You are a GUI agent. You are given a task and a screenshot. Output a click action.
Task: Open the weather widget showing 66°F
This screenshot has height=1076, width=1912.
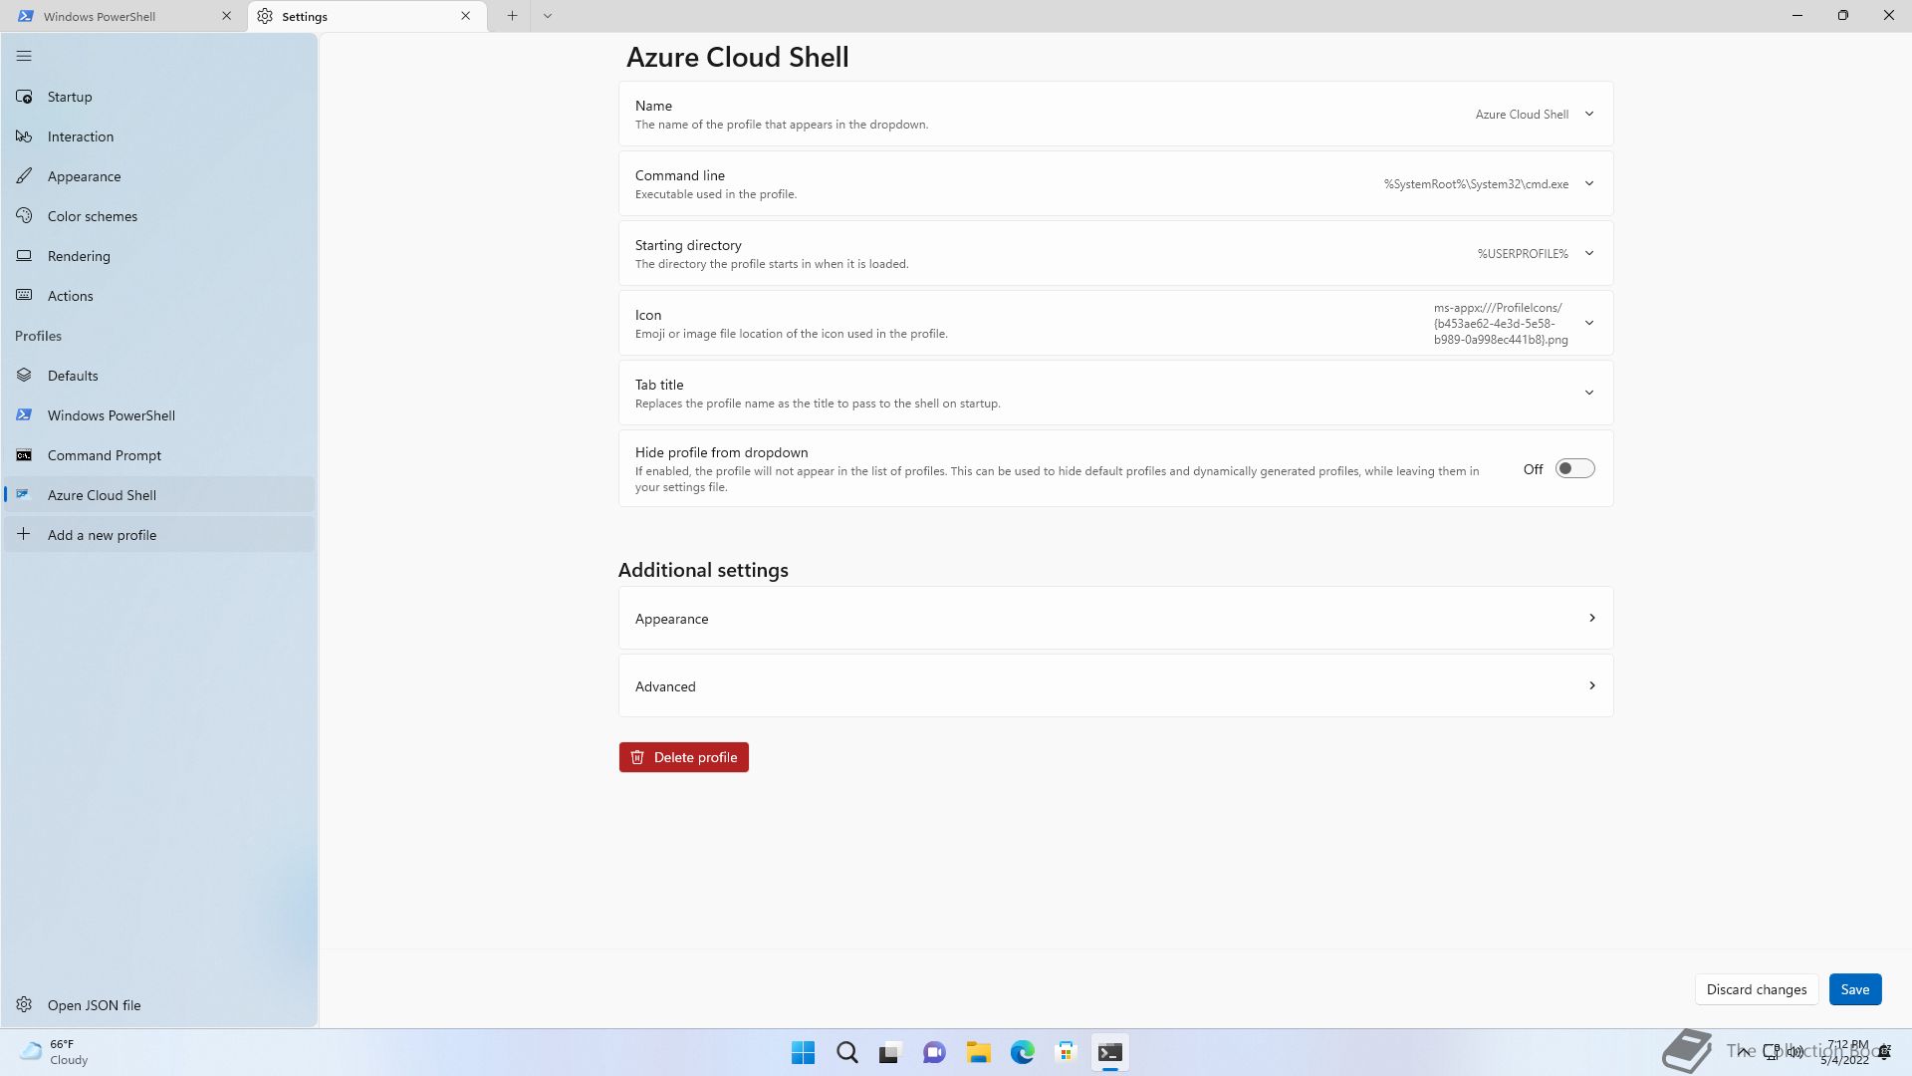55,1053
